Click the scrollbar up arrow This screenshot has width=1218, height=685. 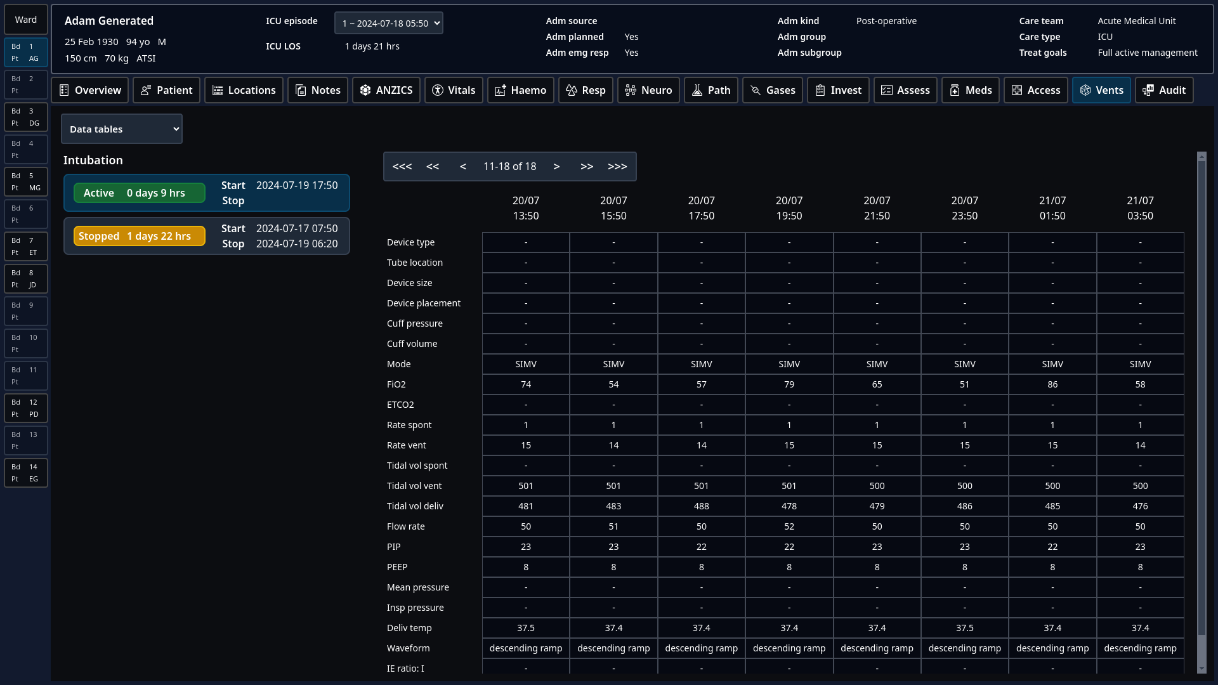click(1202, 156)
